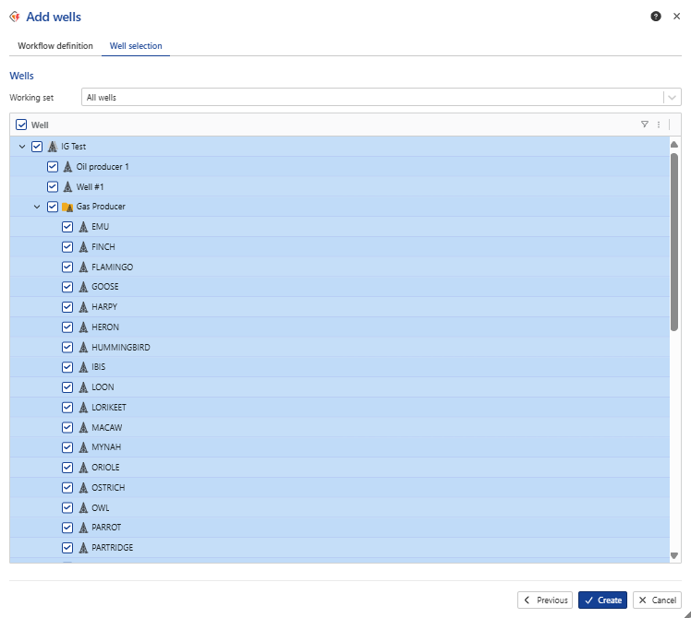Select the GOOSE row label
Viewport: 691px width, 618px height.
105,287
